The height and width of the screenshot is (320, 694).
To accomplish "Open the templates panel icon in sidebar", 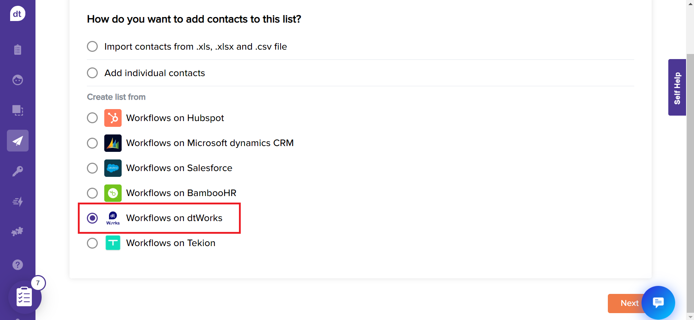I will [17, 111].
